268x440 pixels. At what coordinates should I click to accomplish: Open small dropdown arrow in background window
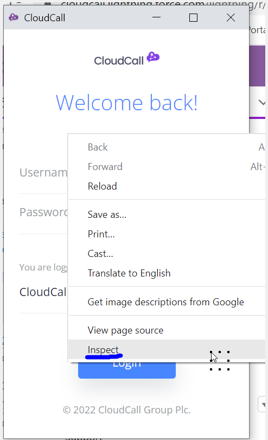[x=263, y=404]
